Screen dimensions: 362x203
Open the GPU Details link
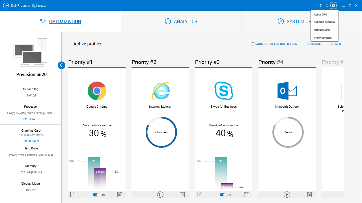coord(31,141)
